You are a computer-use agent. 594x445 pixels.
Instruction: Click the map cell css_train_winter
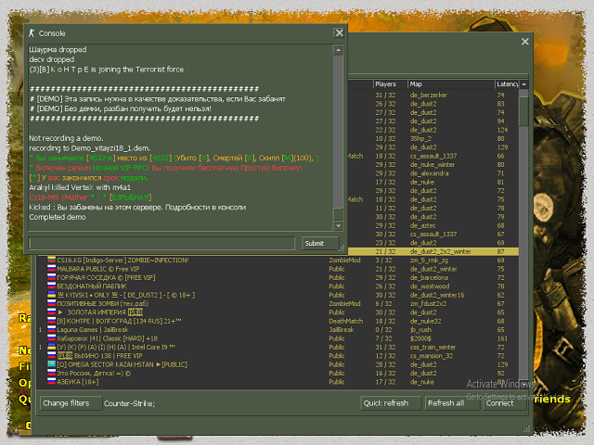click(433, 347)
